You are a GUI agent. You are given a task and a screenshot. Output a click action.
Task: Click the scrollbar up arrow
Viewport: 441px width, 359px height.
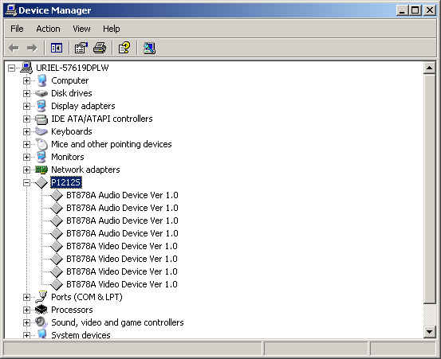[430, 68]
